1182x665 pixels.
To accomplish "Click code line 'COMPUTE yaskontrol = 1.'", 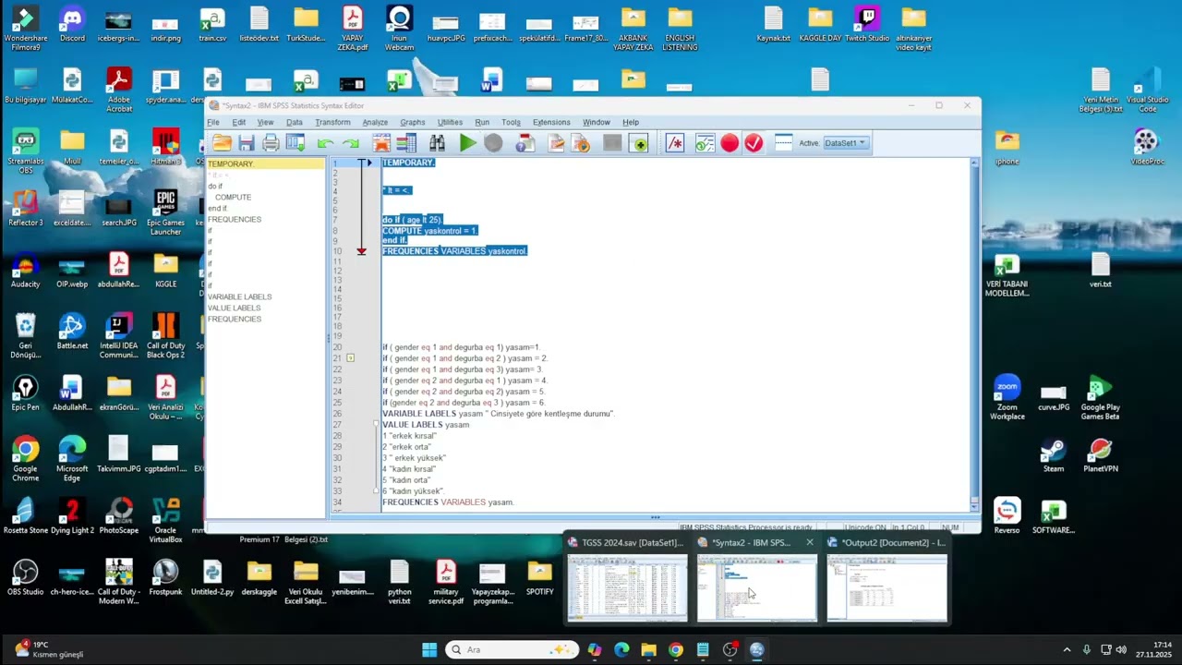I will (x=429, y=230).
